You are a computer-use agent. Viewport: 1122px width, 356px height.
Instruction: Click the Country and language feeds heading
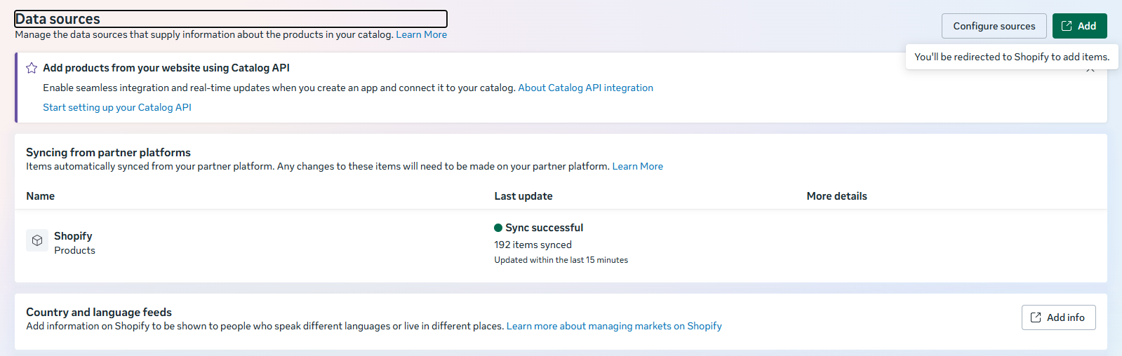click(99, 312)
